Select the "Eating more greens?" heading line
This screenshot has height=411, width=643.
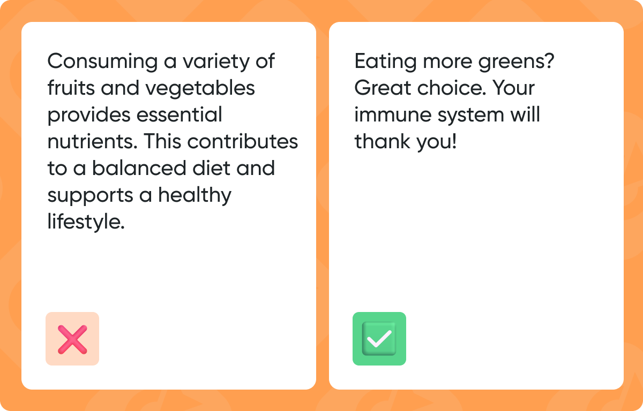[x=454, y=62]
